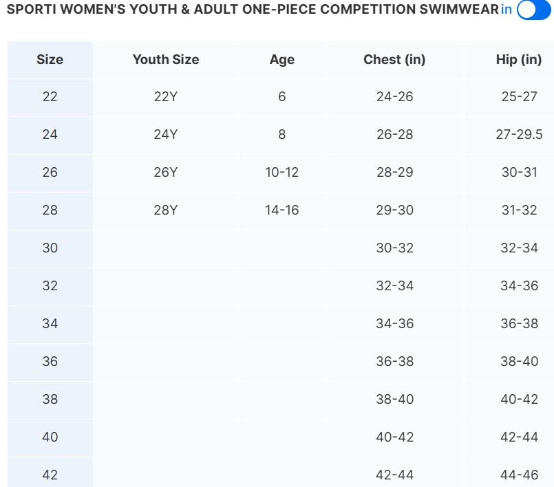
Task: Select the 24-26 chest measurement
Action: pos(394,96)
